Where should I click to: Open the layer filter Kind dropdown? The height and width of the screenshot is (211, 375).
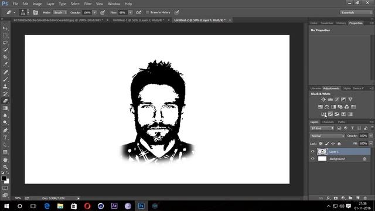[x=322, y=128]
